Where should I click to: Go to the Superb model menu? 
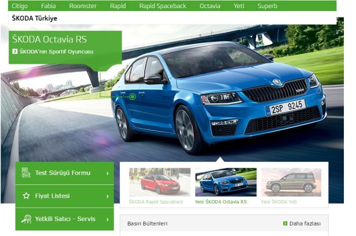pyautogui.click(x=267, y=6)
